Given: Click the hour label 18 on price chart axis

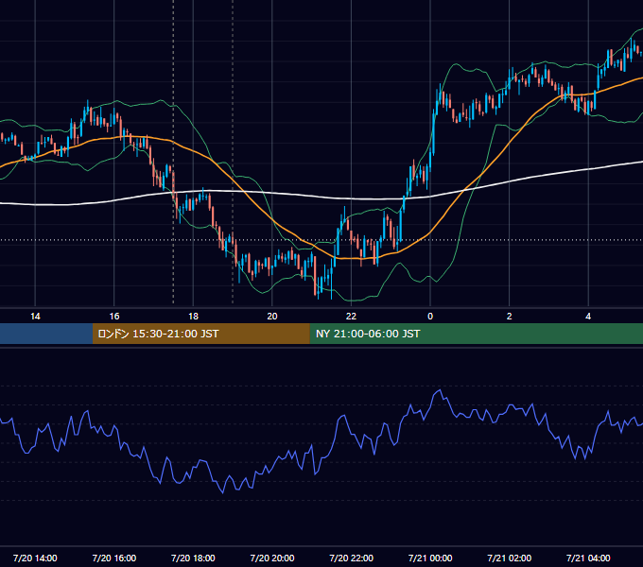Looking at the screenshot, I should tap(193, 317).
